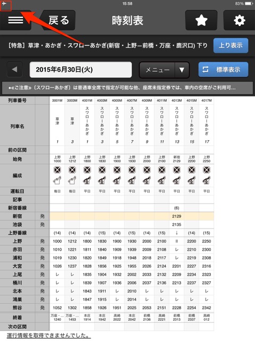Go back with the 戻る button
The width and height of the screenshot is (255, 341).
coord(58,20)
